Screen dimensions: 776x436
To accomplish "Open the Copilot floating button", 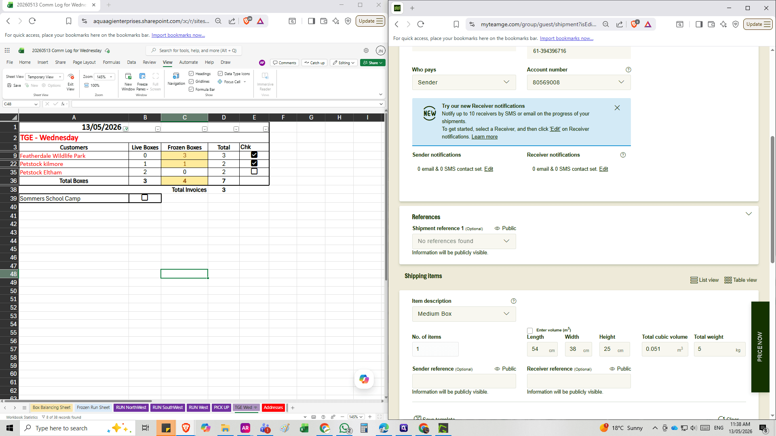I will [364, 379].
